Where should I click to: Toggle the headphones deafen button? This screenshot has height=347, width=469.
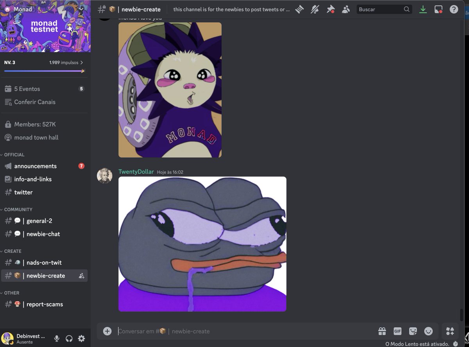(x=69, y=338)
